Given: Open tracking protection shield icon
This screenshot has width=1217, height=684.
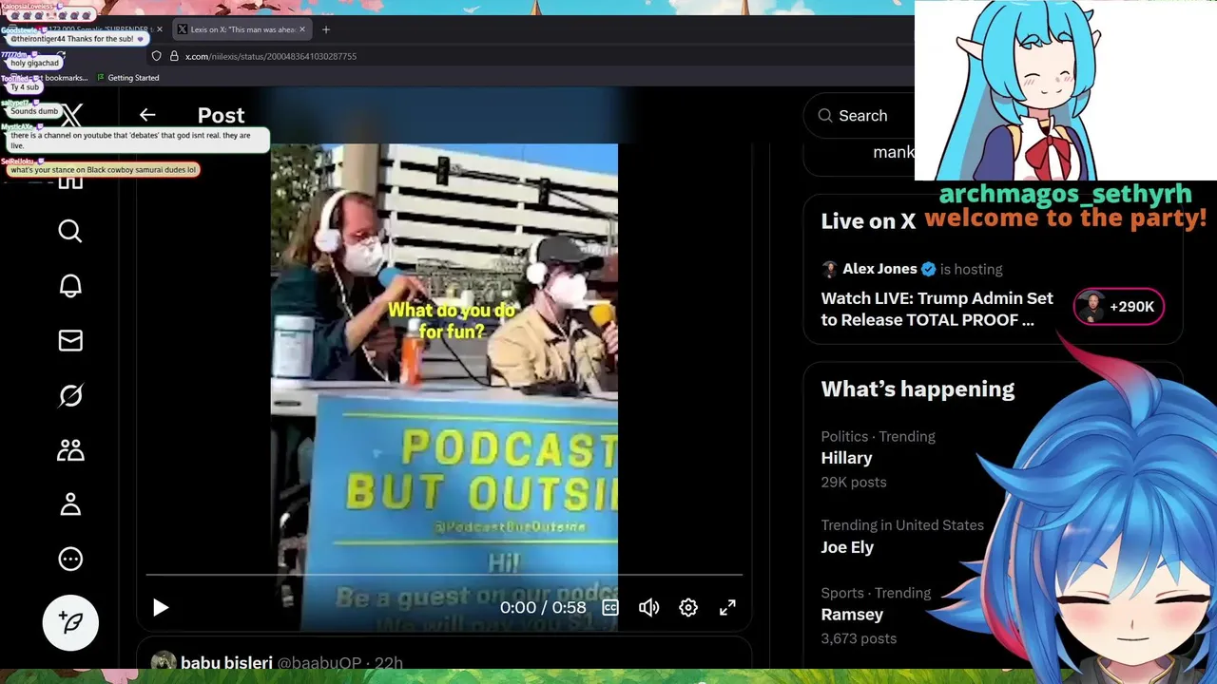Looking at the screenshot, I should pos(157,56).
